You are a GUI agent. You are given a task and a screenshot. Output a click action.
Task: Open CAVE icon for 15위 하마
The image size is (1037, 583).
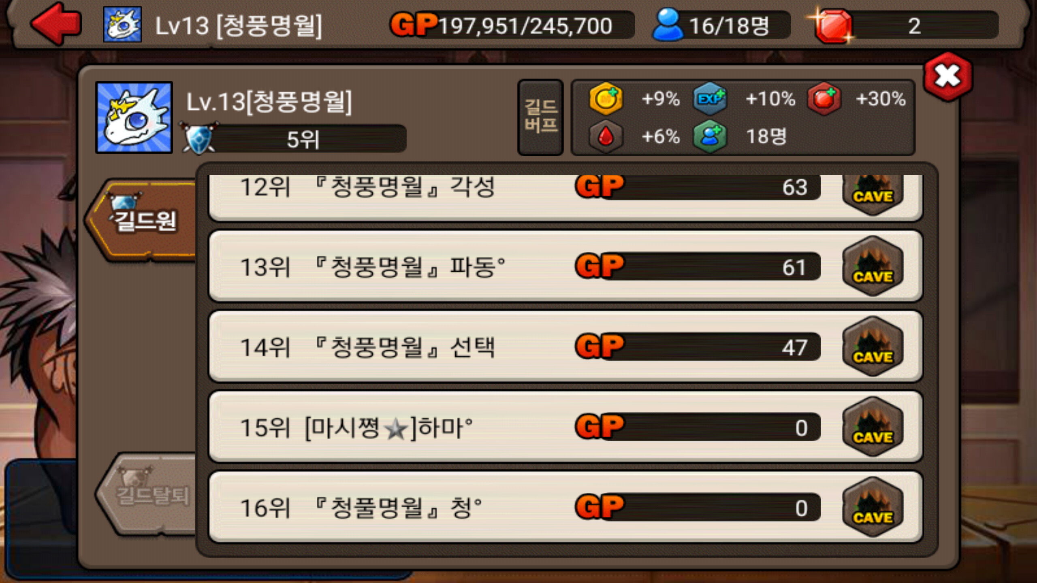click(873, 427)
